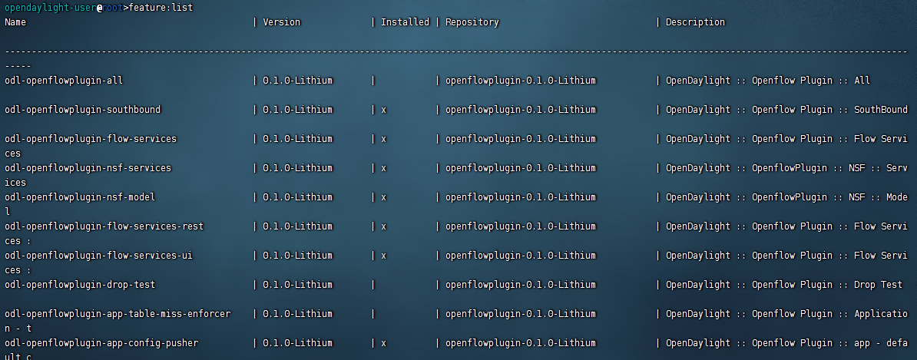Click description ending 'Plugin :: app - defa'

point(786,343)
